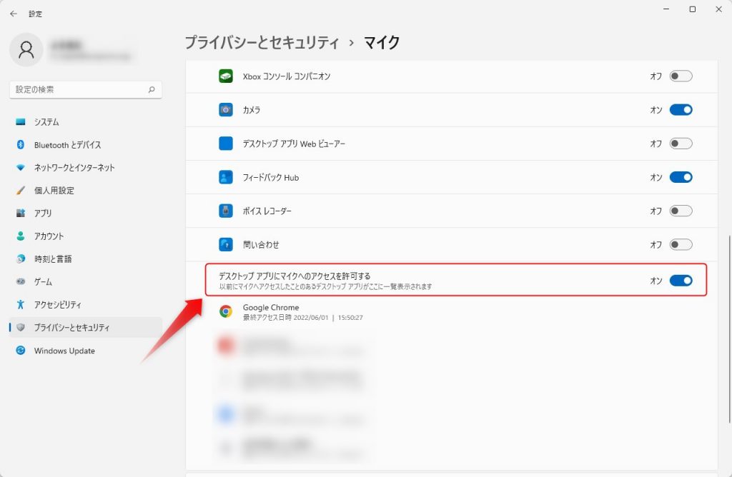Maximize the 設定 window
732x477 pixels.
point(692,9)
